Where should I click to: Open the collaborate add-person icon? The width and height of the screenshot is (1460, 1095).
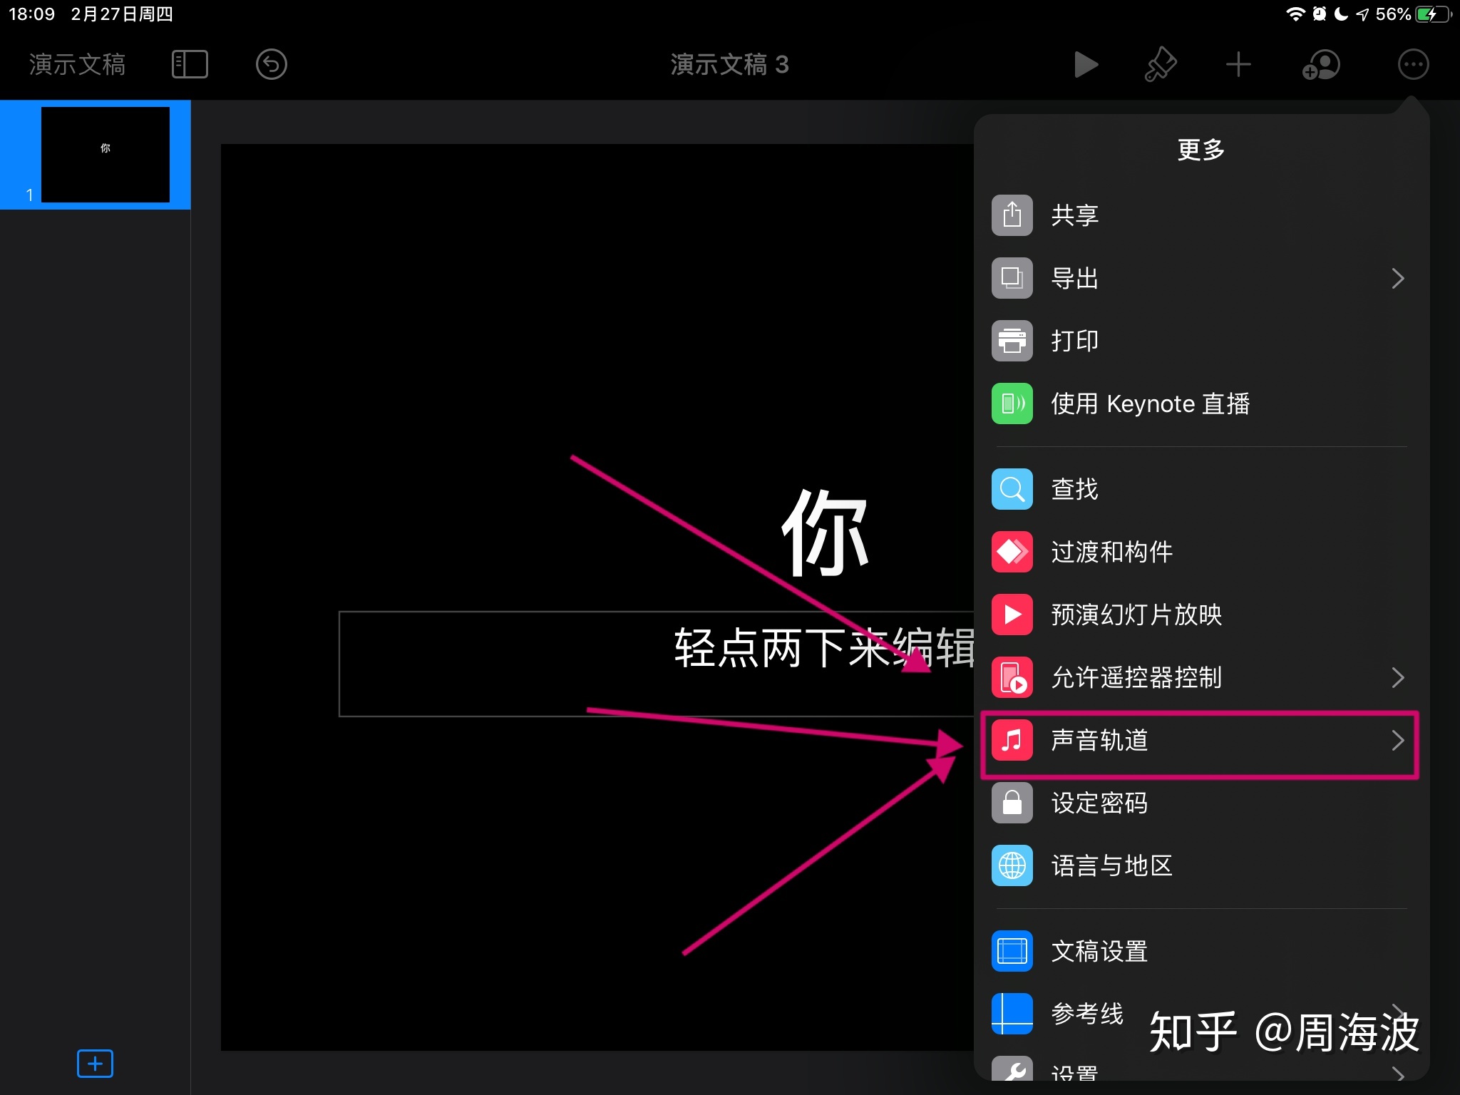click(1321, 65)
